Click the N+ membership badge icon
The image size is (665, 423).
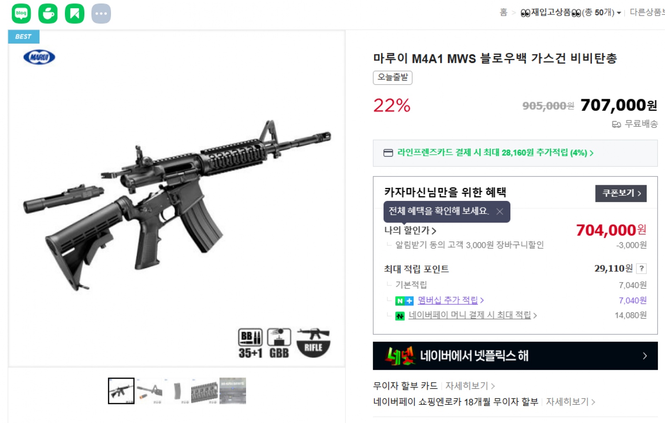(x=404, y=301)
